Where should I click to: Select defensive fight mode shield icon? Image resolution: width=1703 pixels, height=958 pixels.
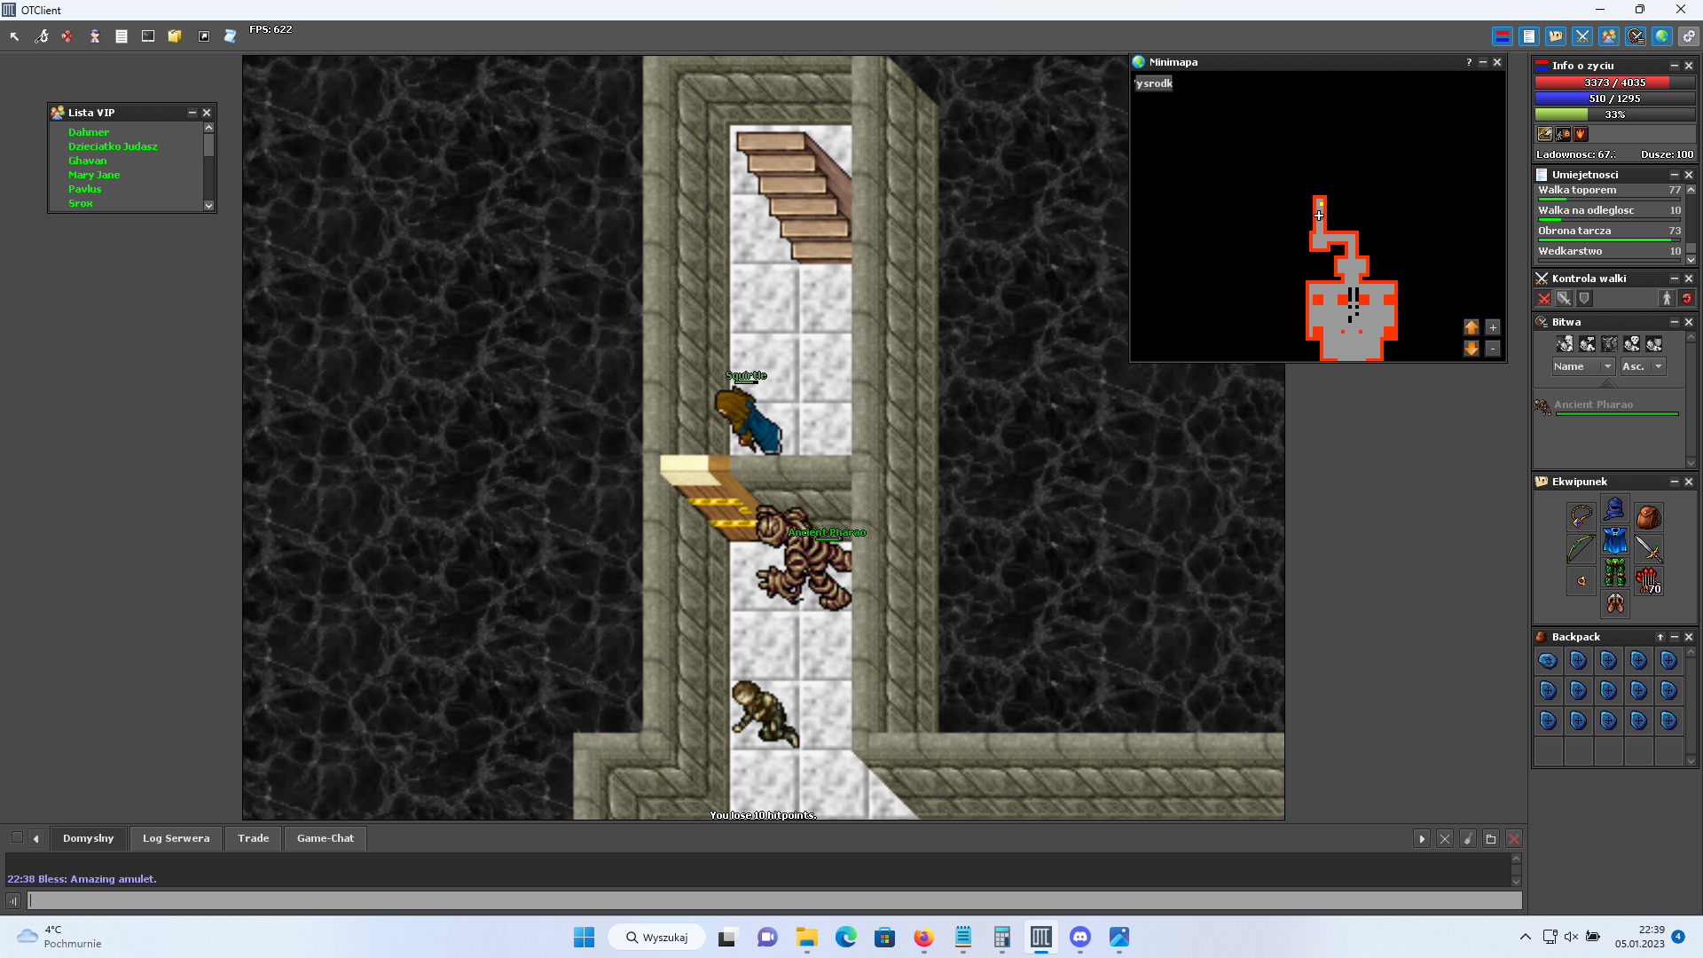[x=1584, y=299]
